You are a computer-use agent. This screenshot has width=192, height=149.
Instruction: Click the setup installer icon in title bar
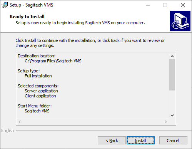(5, 5)
